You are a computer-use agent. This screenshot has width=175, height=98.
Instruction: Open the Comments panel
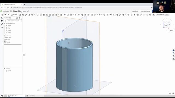pos(2,21)
